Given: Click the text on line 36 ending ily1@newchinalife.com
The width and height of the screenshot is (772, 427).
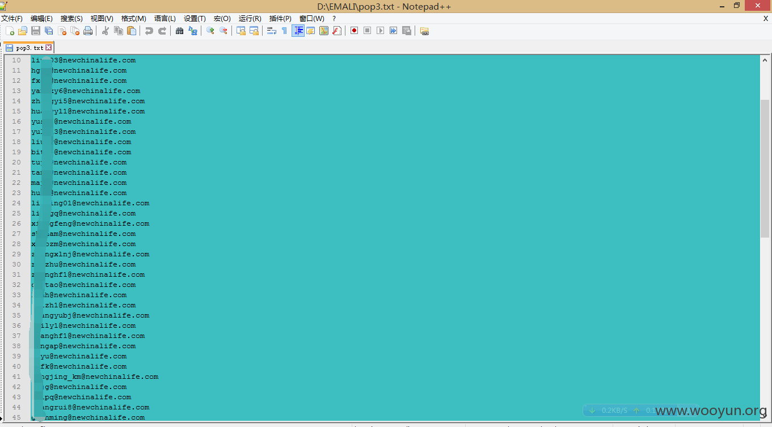Looking at the screenshot, I should tap(83, 325).
